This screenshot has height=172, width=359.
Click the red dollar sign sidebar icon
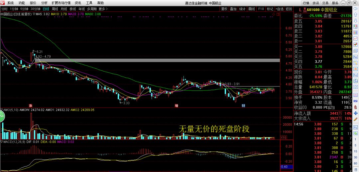pos(356,107)
